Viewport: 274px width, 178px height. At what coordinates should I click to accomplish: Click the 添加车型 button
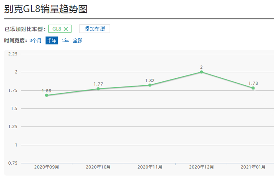[x=94, y=29]
